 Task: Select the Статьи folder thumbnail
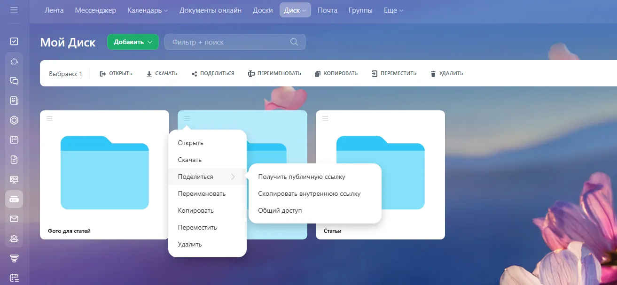tap(380, 172)
